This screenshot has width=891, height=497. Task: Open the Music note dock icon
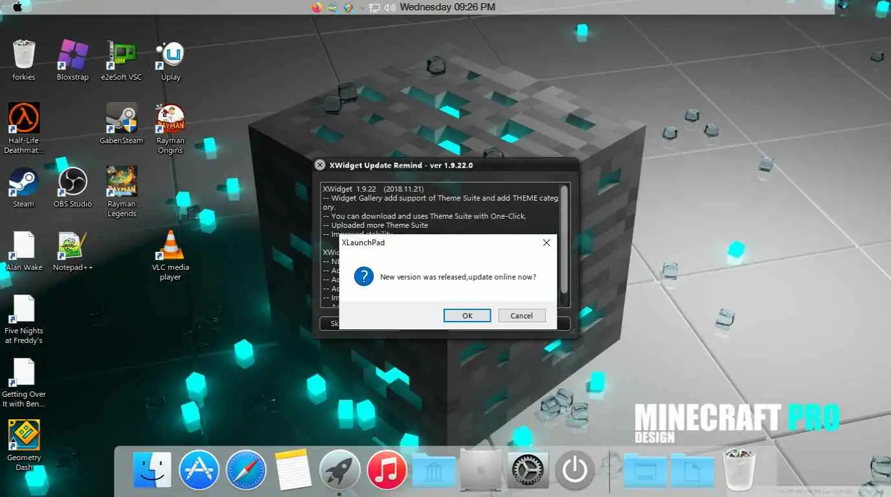click(387, 470)
